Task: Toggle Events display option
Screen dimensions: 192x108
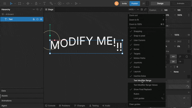Action: 147,67
